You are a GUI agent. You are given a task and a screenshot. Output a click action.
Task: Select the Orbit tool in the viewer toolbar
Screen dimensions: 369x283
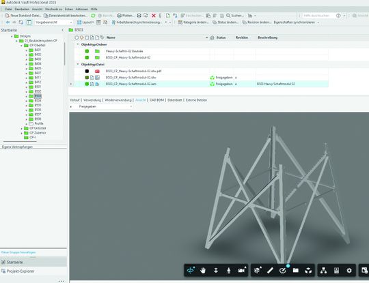pyautogui.click(x=191, y=270)
